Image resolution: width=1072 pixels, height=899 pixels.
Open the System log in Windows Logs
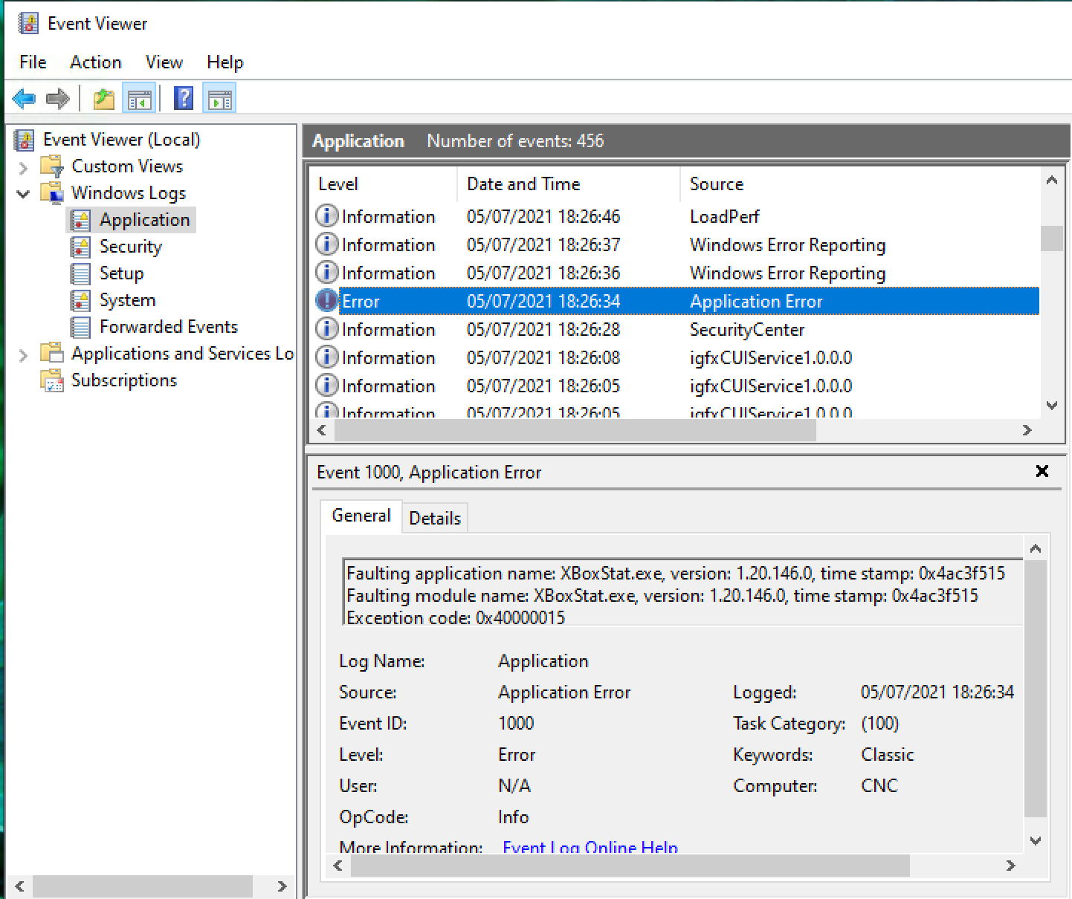(127, 300)
